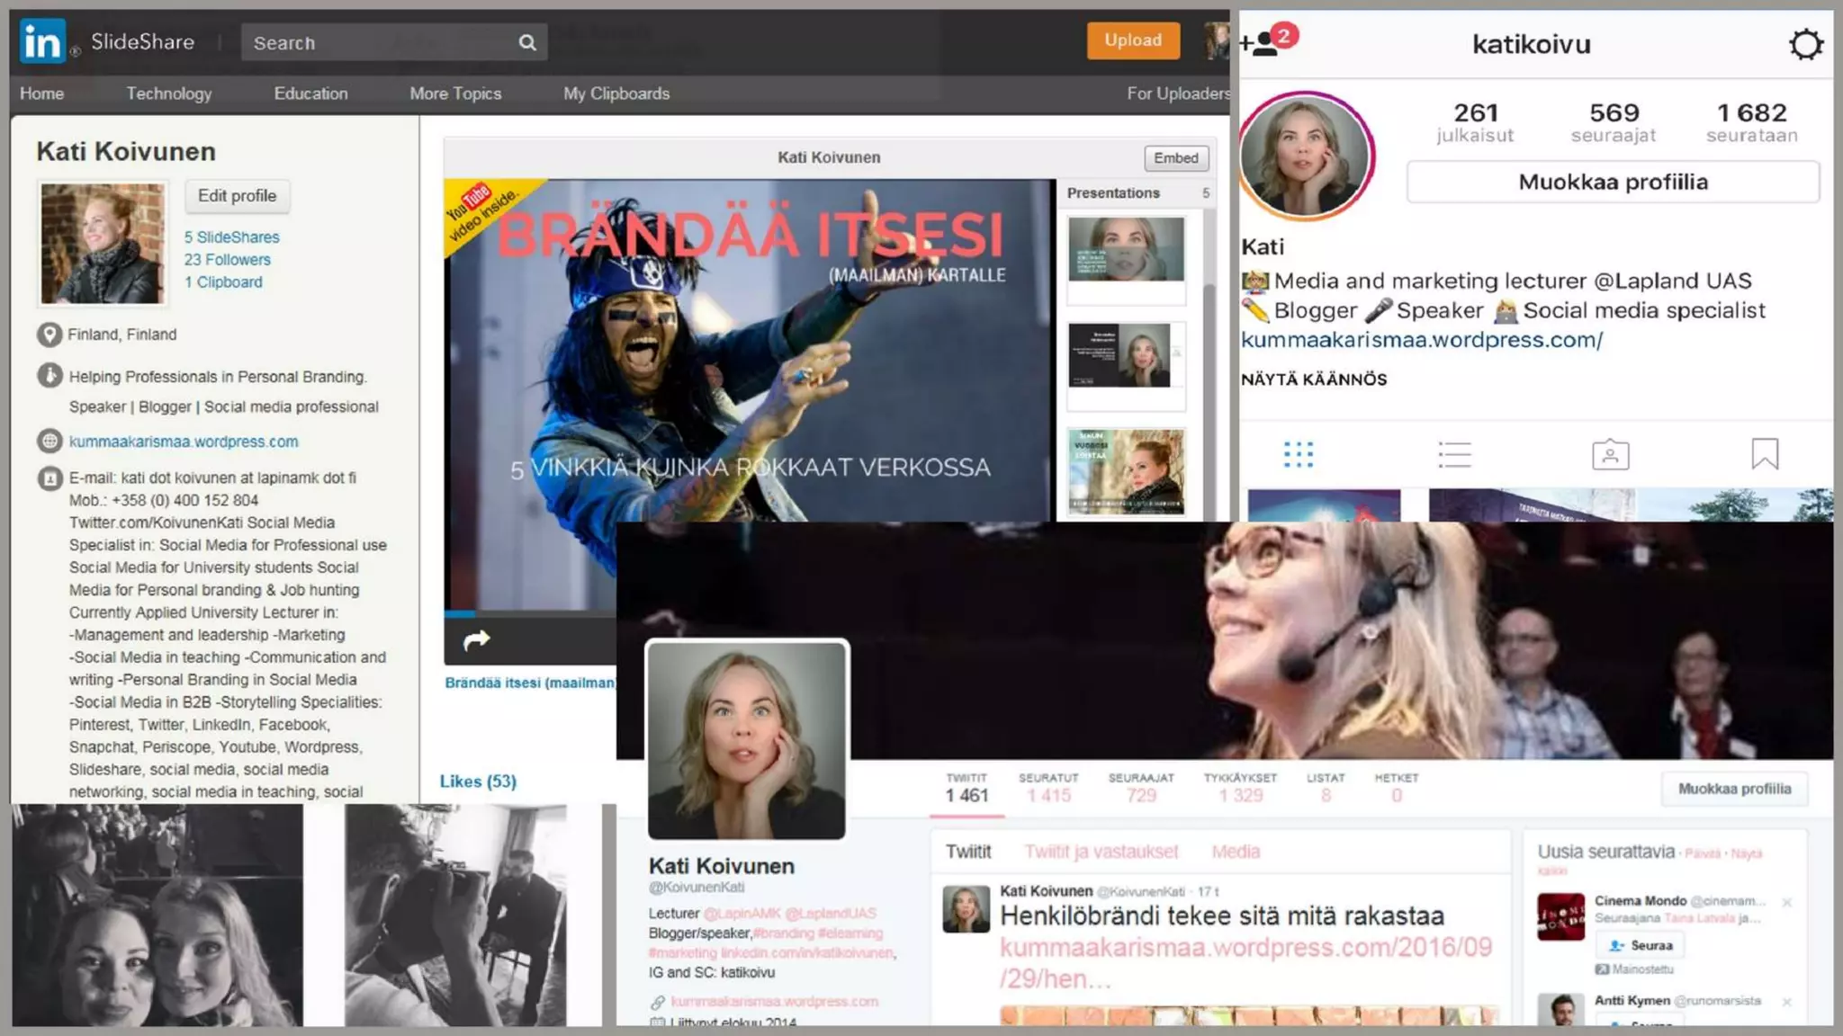Dismiss Cinema Mondo follow suggestion
The width and height of the screenshot is (1843, 1036).
click(1787, 902)
